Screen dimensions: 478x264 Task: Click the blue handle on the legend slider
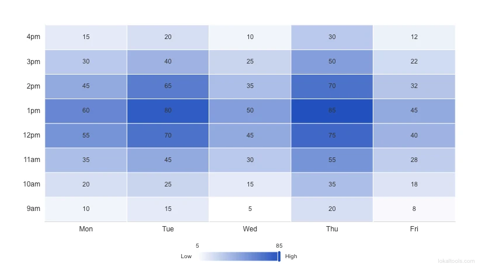click(279, 256)
